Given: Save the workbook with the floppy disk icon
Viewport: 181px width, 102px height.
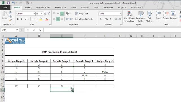Looking at the screenshot, I should point(8,3).
